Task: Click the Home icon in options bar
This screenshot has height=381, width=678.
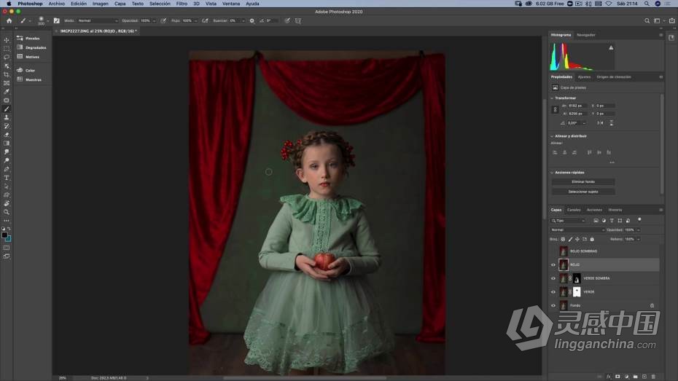Action: click(9, 20)
